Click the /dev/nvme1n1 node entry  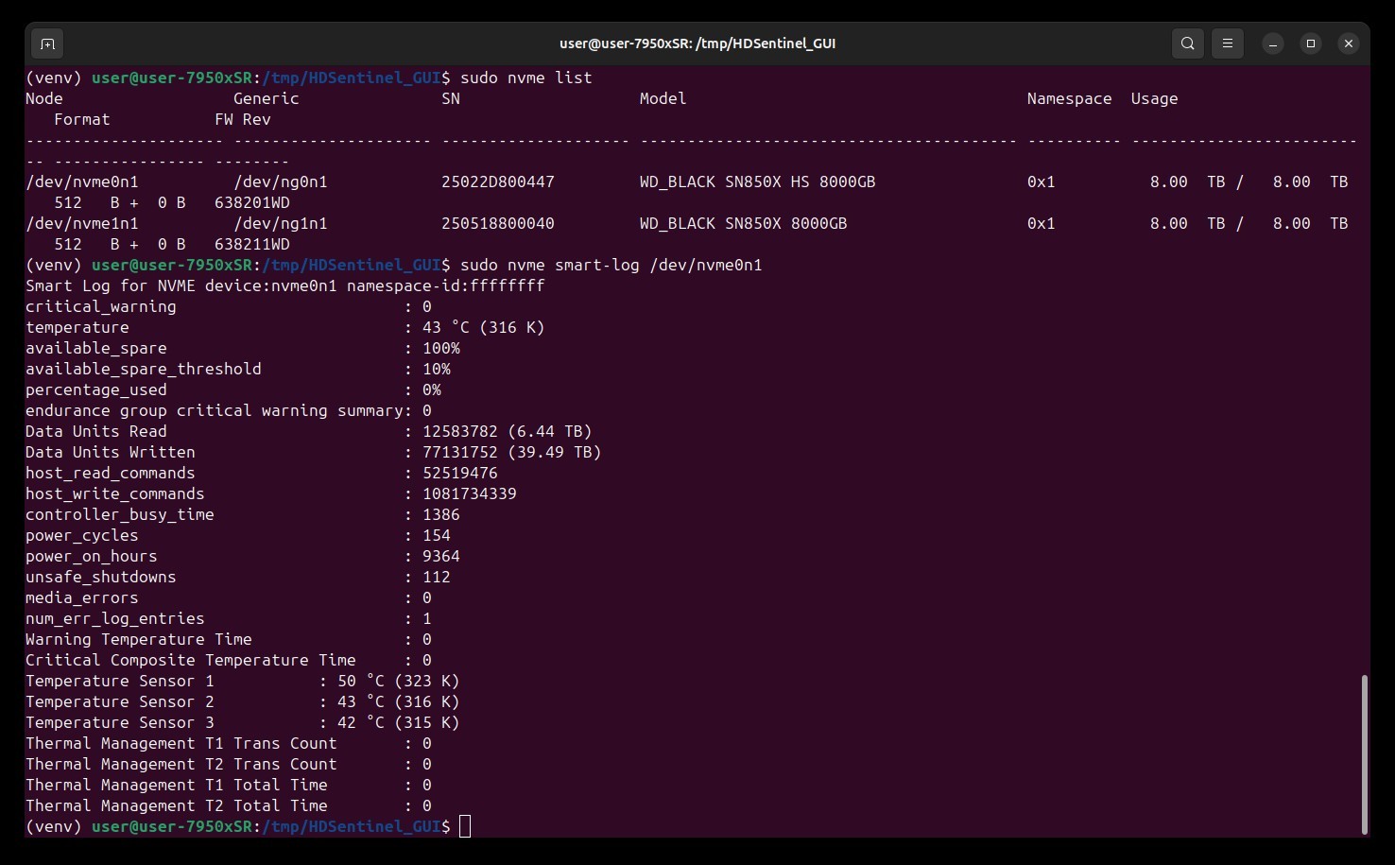82,223
